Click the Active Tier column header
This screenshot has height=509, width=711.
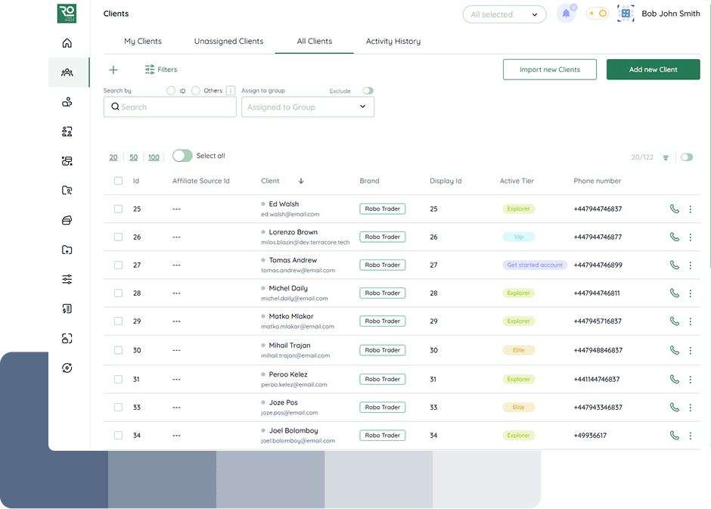point(517,181)
